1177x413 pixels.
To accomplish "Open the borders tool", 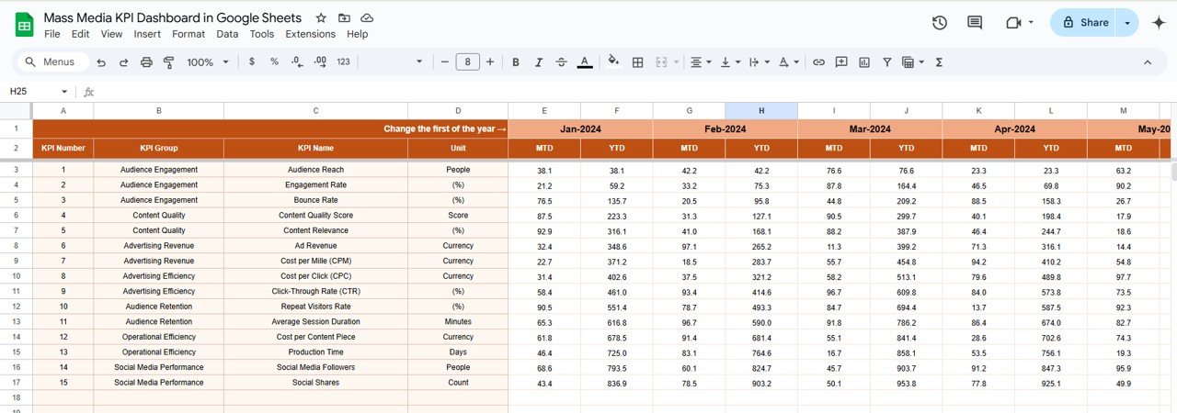I will click(x=638, y=62).
